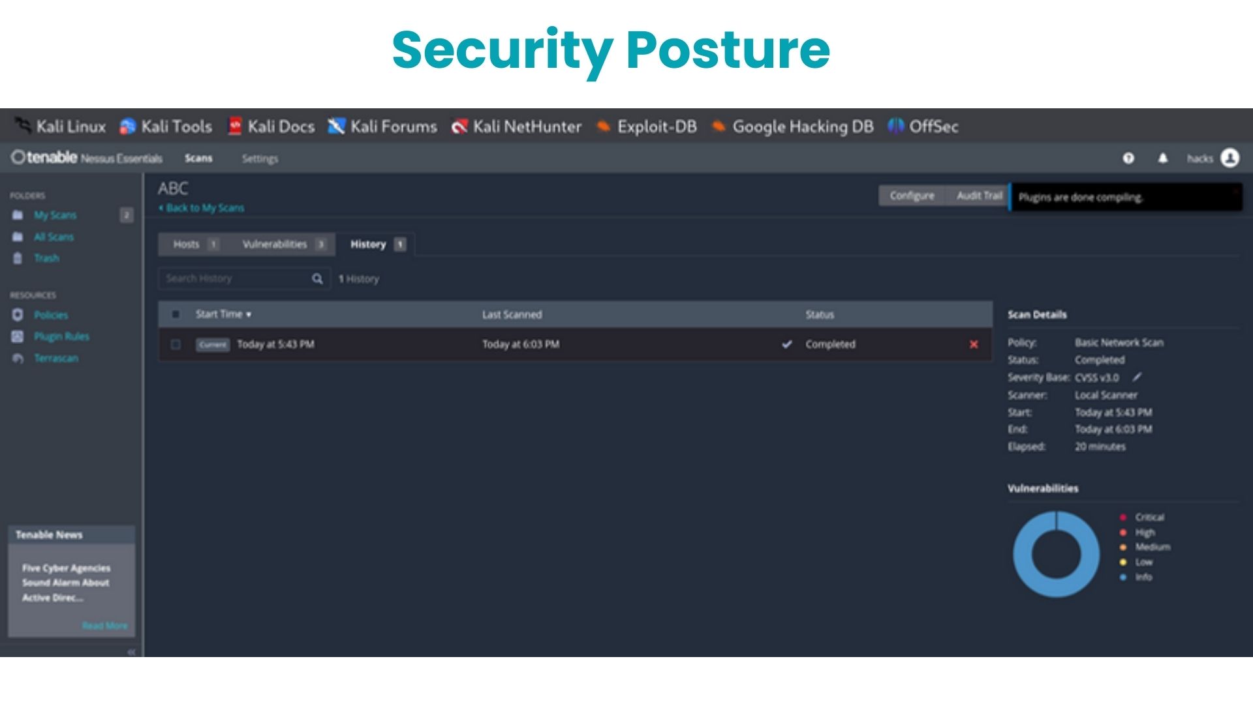Delete history entry with red X
The width and height of the screenshot is (1253, 704).
point(974,344)
